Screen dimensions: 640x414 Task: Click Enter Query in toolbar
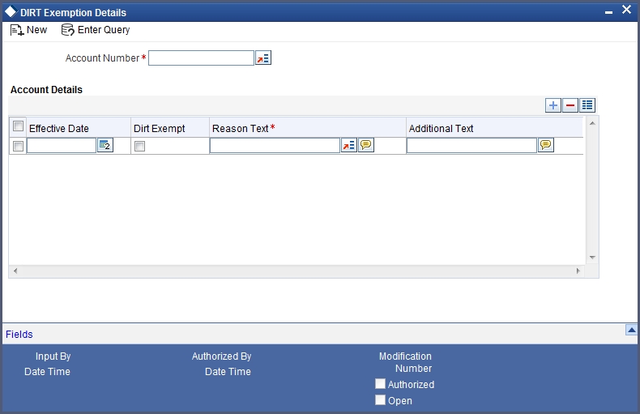coord(96,30)
